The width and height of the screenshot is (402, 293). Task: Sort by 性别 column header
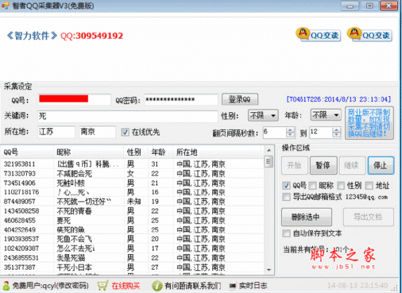pos(136,153)
